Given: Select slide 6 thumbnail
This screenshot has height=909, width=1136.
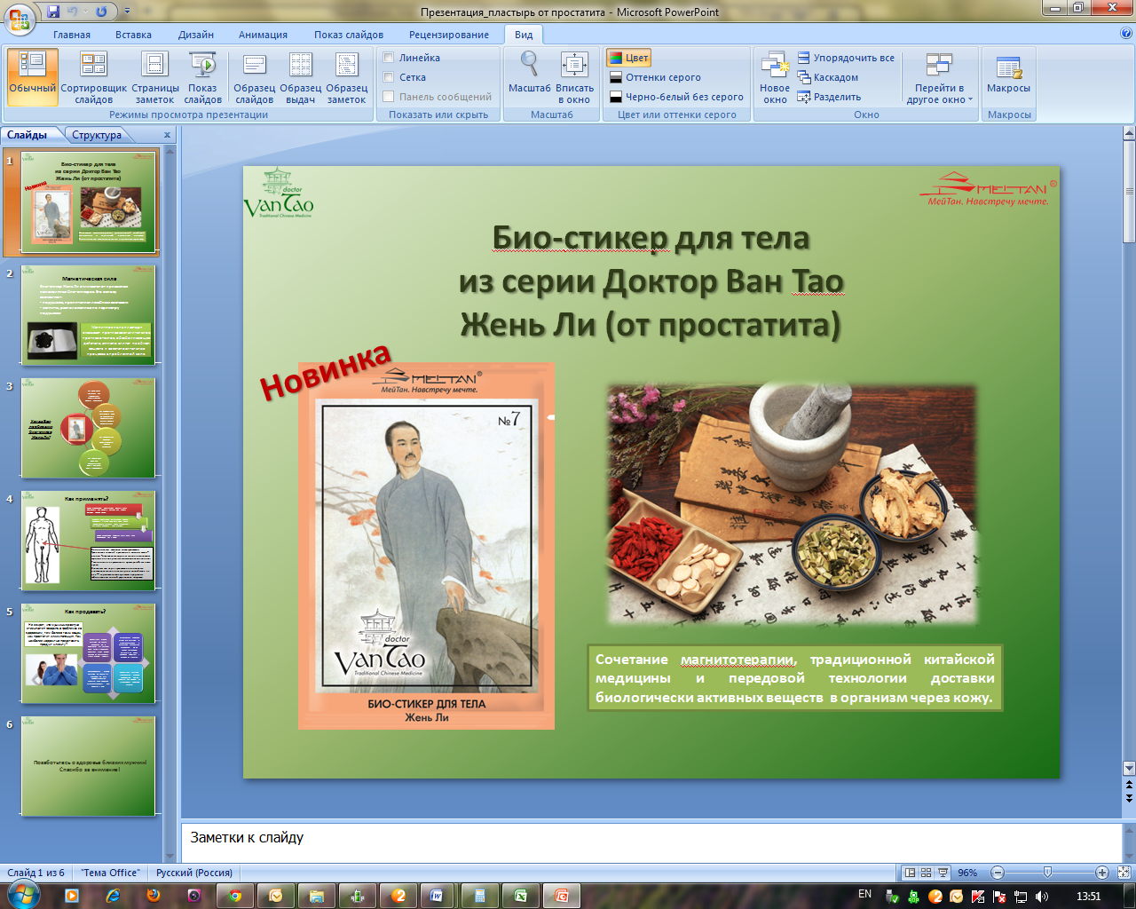Looking at the screenshot, I should coord(88,765).
